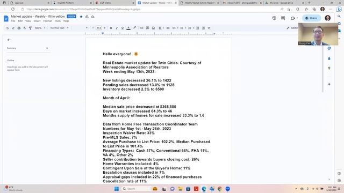Open the text alignment dropdown

(x=161, y=28)
